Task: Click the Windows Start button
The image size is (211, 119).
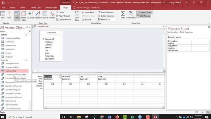Action: (3, 117)
